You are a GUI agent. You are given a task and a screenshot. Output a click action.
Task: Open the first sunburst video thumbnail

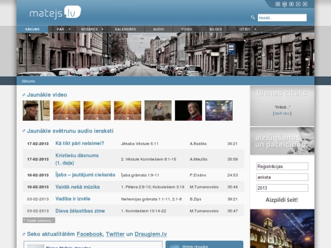pos(67,111)
